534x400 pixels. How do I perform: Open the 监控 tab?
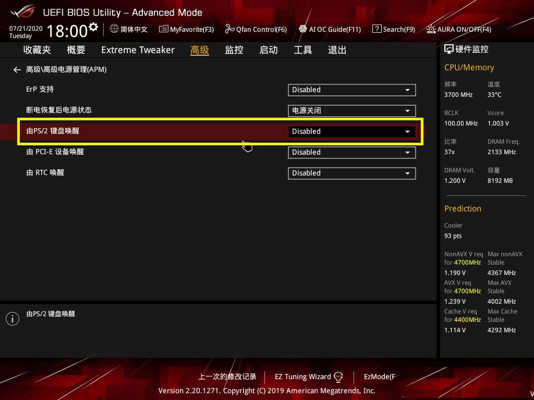[x=234, y=49]
